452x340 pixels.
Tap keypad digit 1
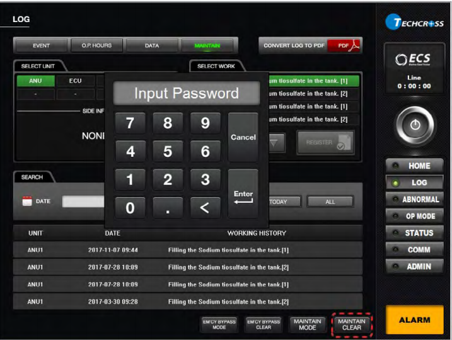[x=130, y=179]
